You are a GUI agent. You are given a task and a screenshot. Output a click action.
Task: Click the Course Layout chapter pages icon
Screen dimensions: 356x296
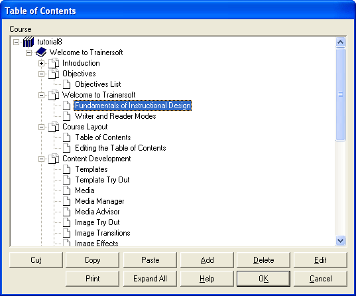pyautogui.click(x=54, y=127)
